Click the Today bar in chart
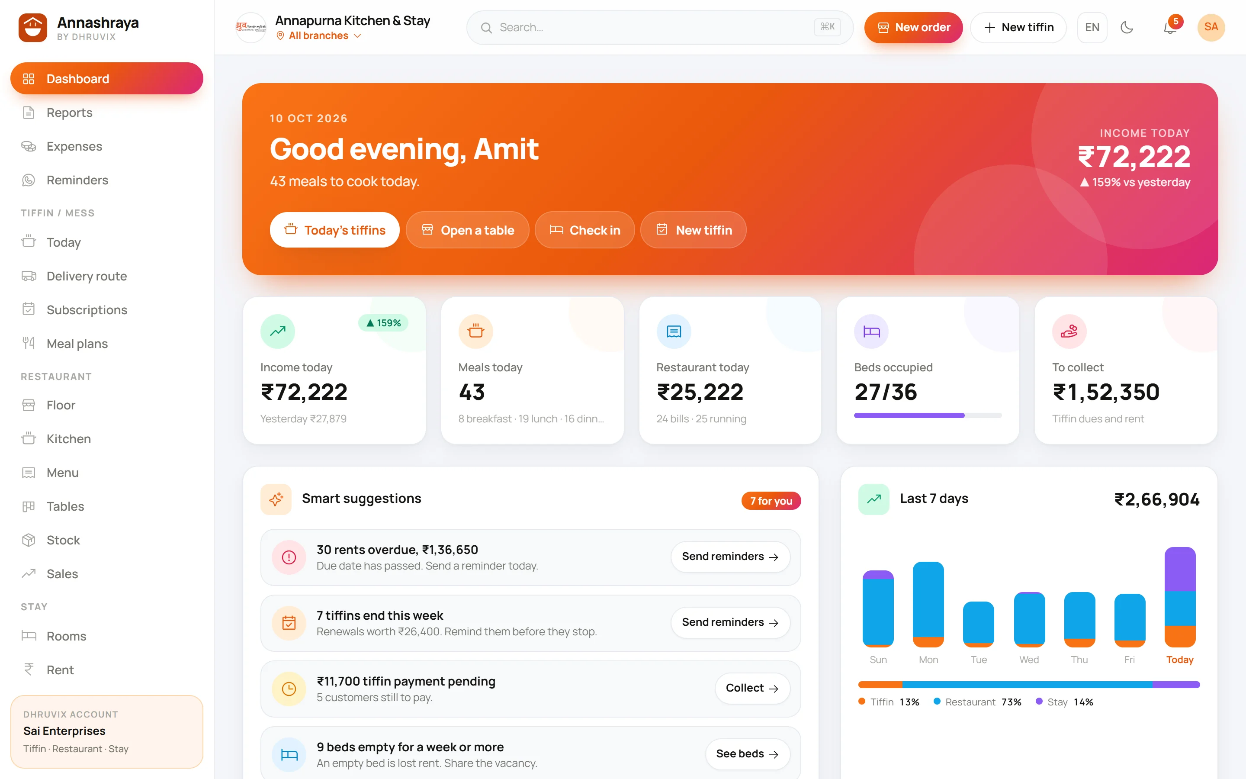This screenshot has height=779, width=1246. click(1179, 597)
